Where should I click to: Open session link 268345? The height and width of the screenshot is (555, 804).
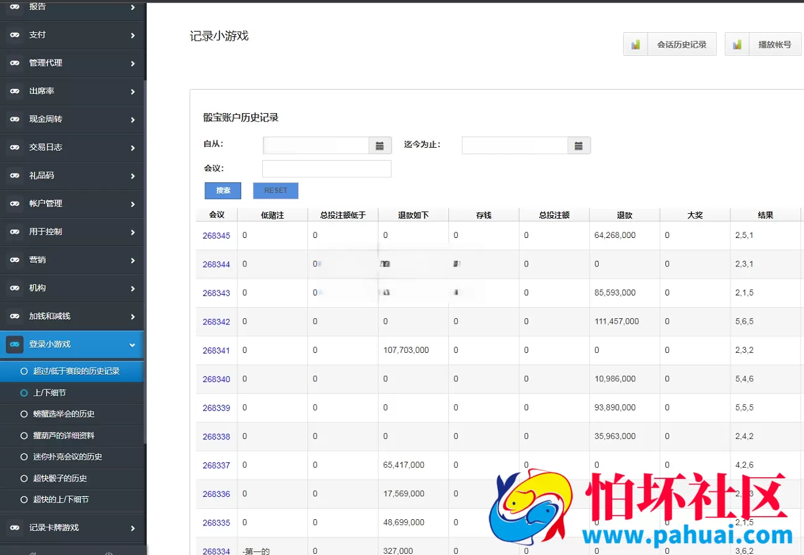pyautogui.click(x=216, y=235)
